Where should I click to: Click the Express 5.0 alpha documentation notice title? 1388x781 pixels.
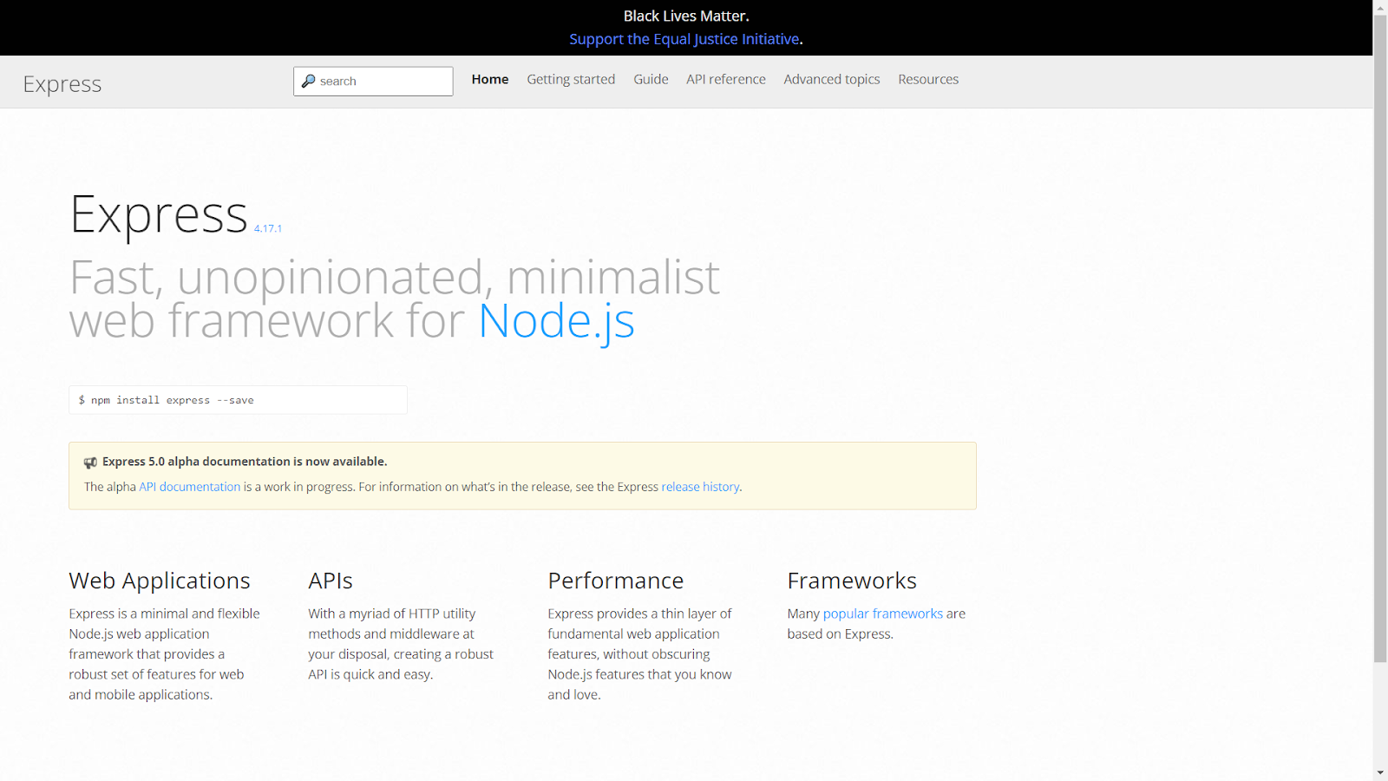(245, 462)
